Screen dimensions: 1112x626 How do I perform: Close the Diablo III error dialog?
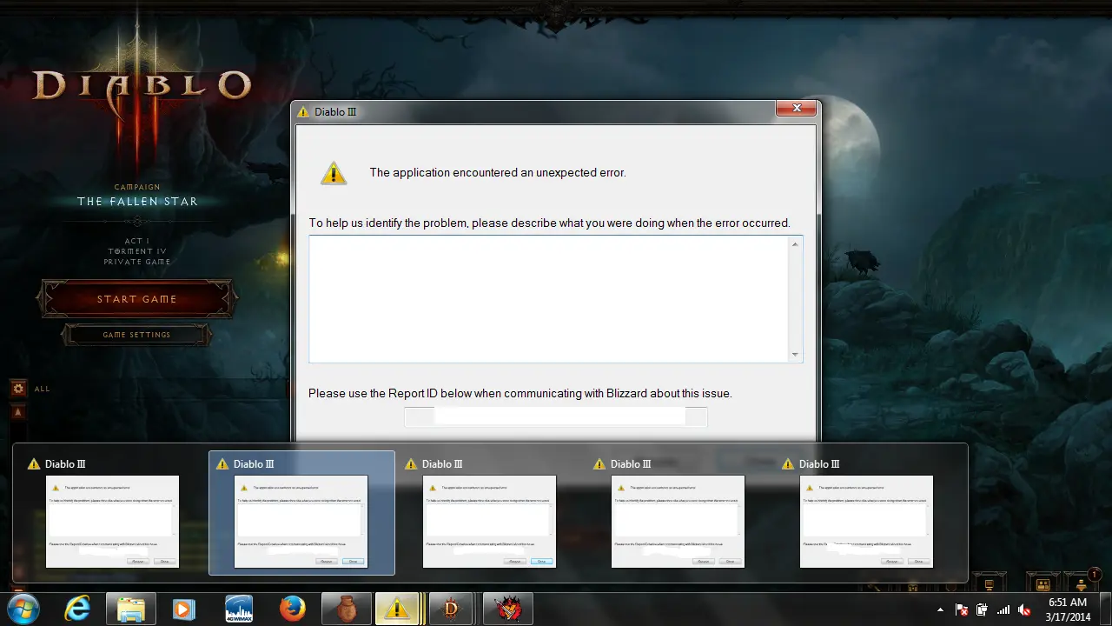point(796,109)
